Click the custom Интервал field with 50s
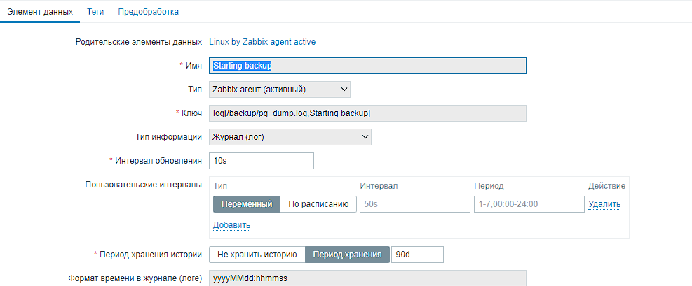 tap(414, 204)
